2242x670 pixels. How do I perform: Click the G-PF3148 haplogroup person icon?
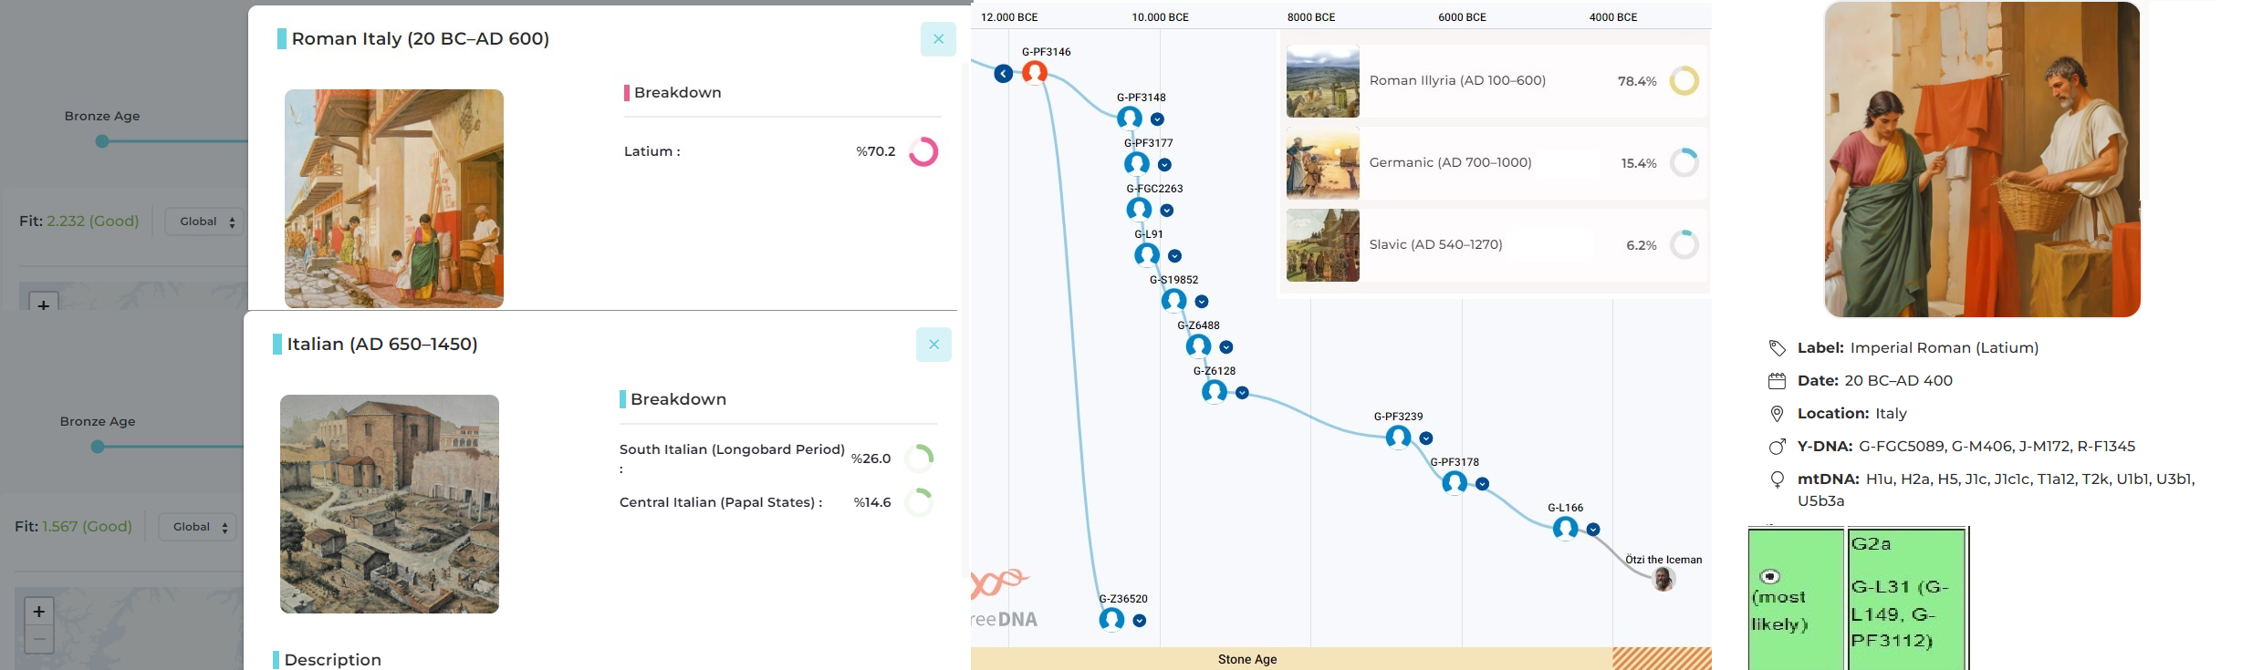1130,118
